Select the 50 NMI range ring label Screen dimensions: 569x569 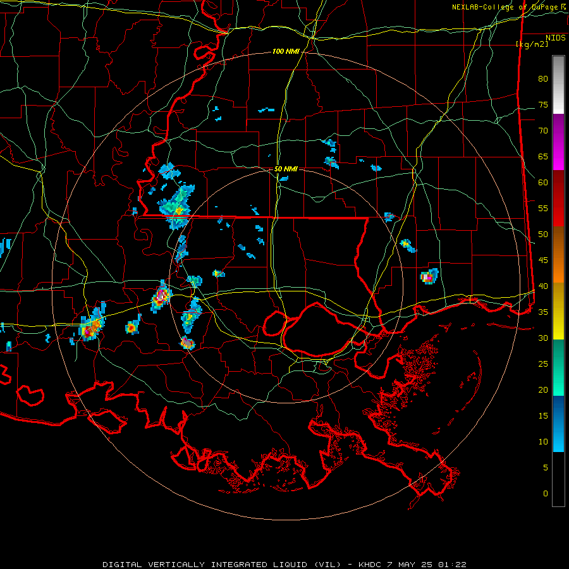click(x=286, y=169)
